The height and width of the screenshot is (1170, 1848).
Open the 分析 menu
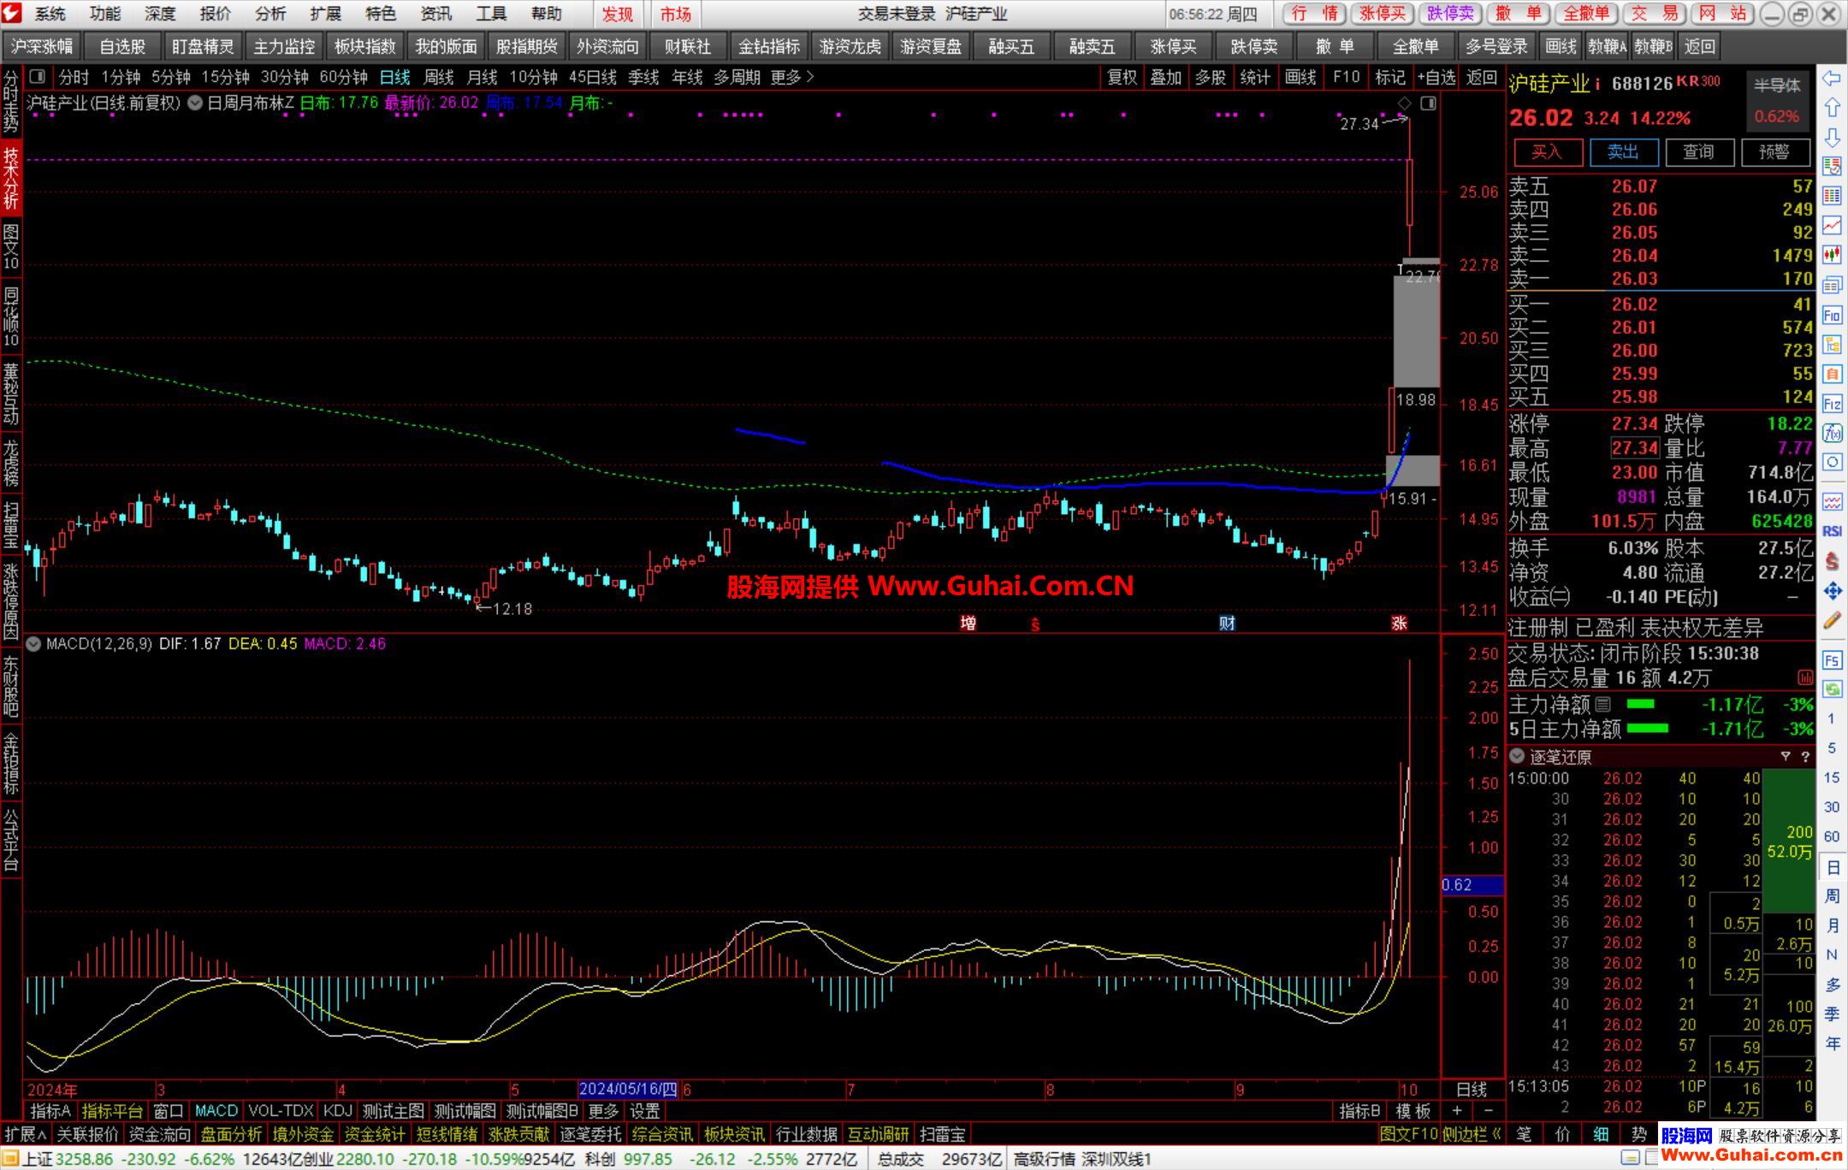[270, 14]
